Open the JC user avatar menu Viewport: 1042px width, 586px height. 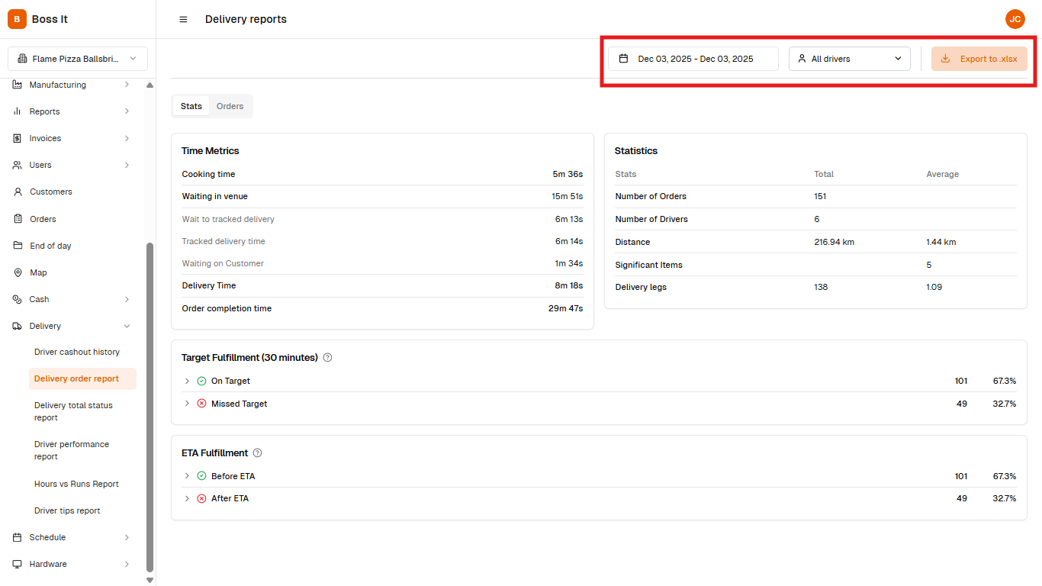coord(1015,19)
